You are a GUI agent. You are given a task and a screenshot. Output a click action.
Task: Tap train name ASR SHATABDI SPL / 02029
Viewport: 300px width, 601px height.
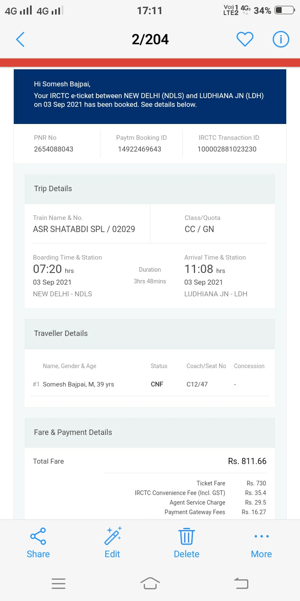pos(84,229)
